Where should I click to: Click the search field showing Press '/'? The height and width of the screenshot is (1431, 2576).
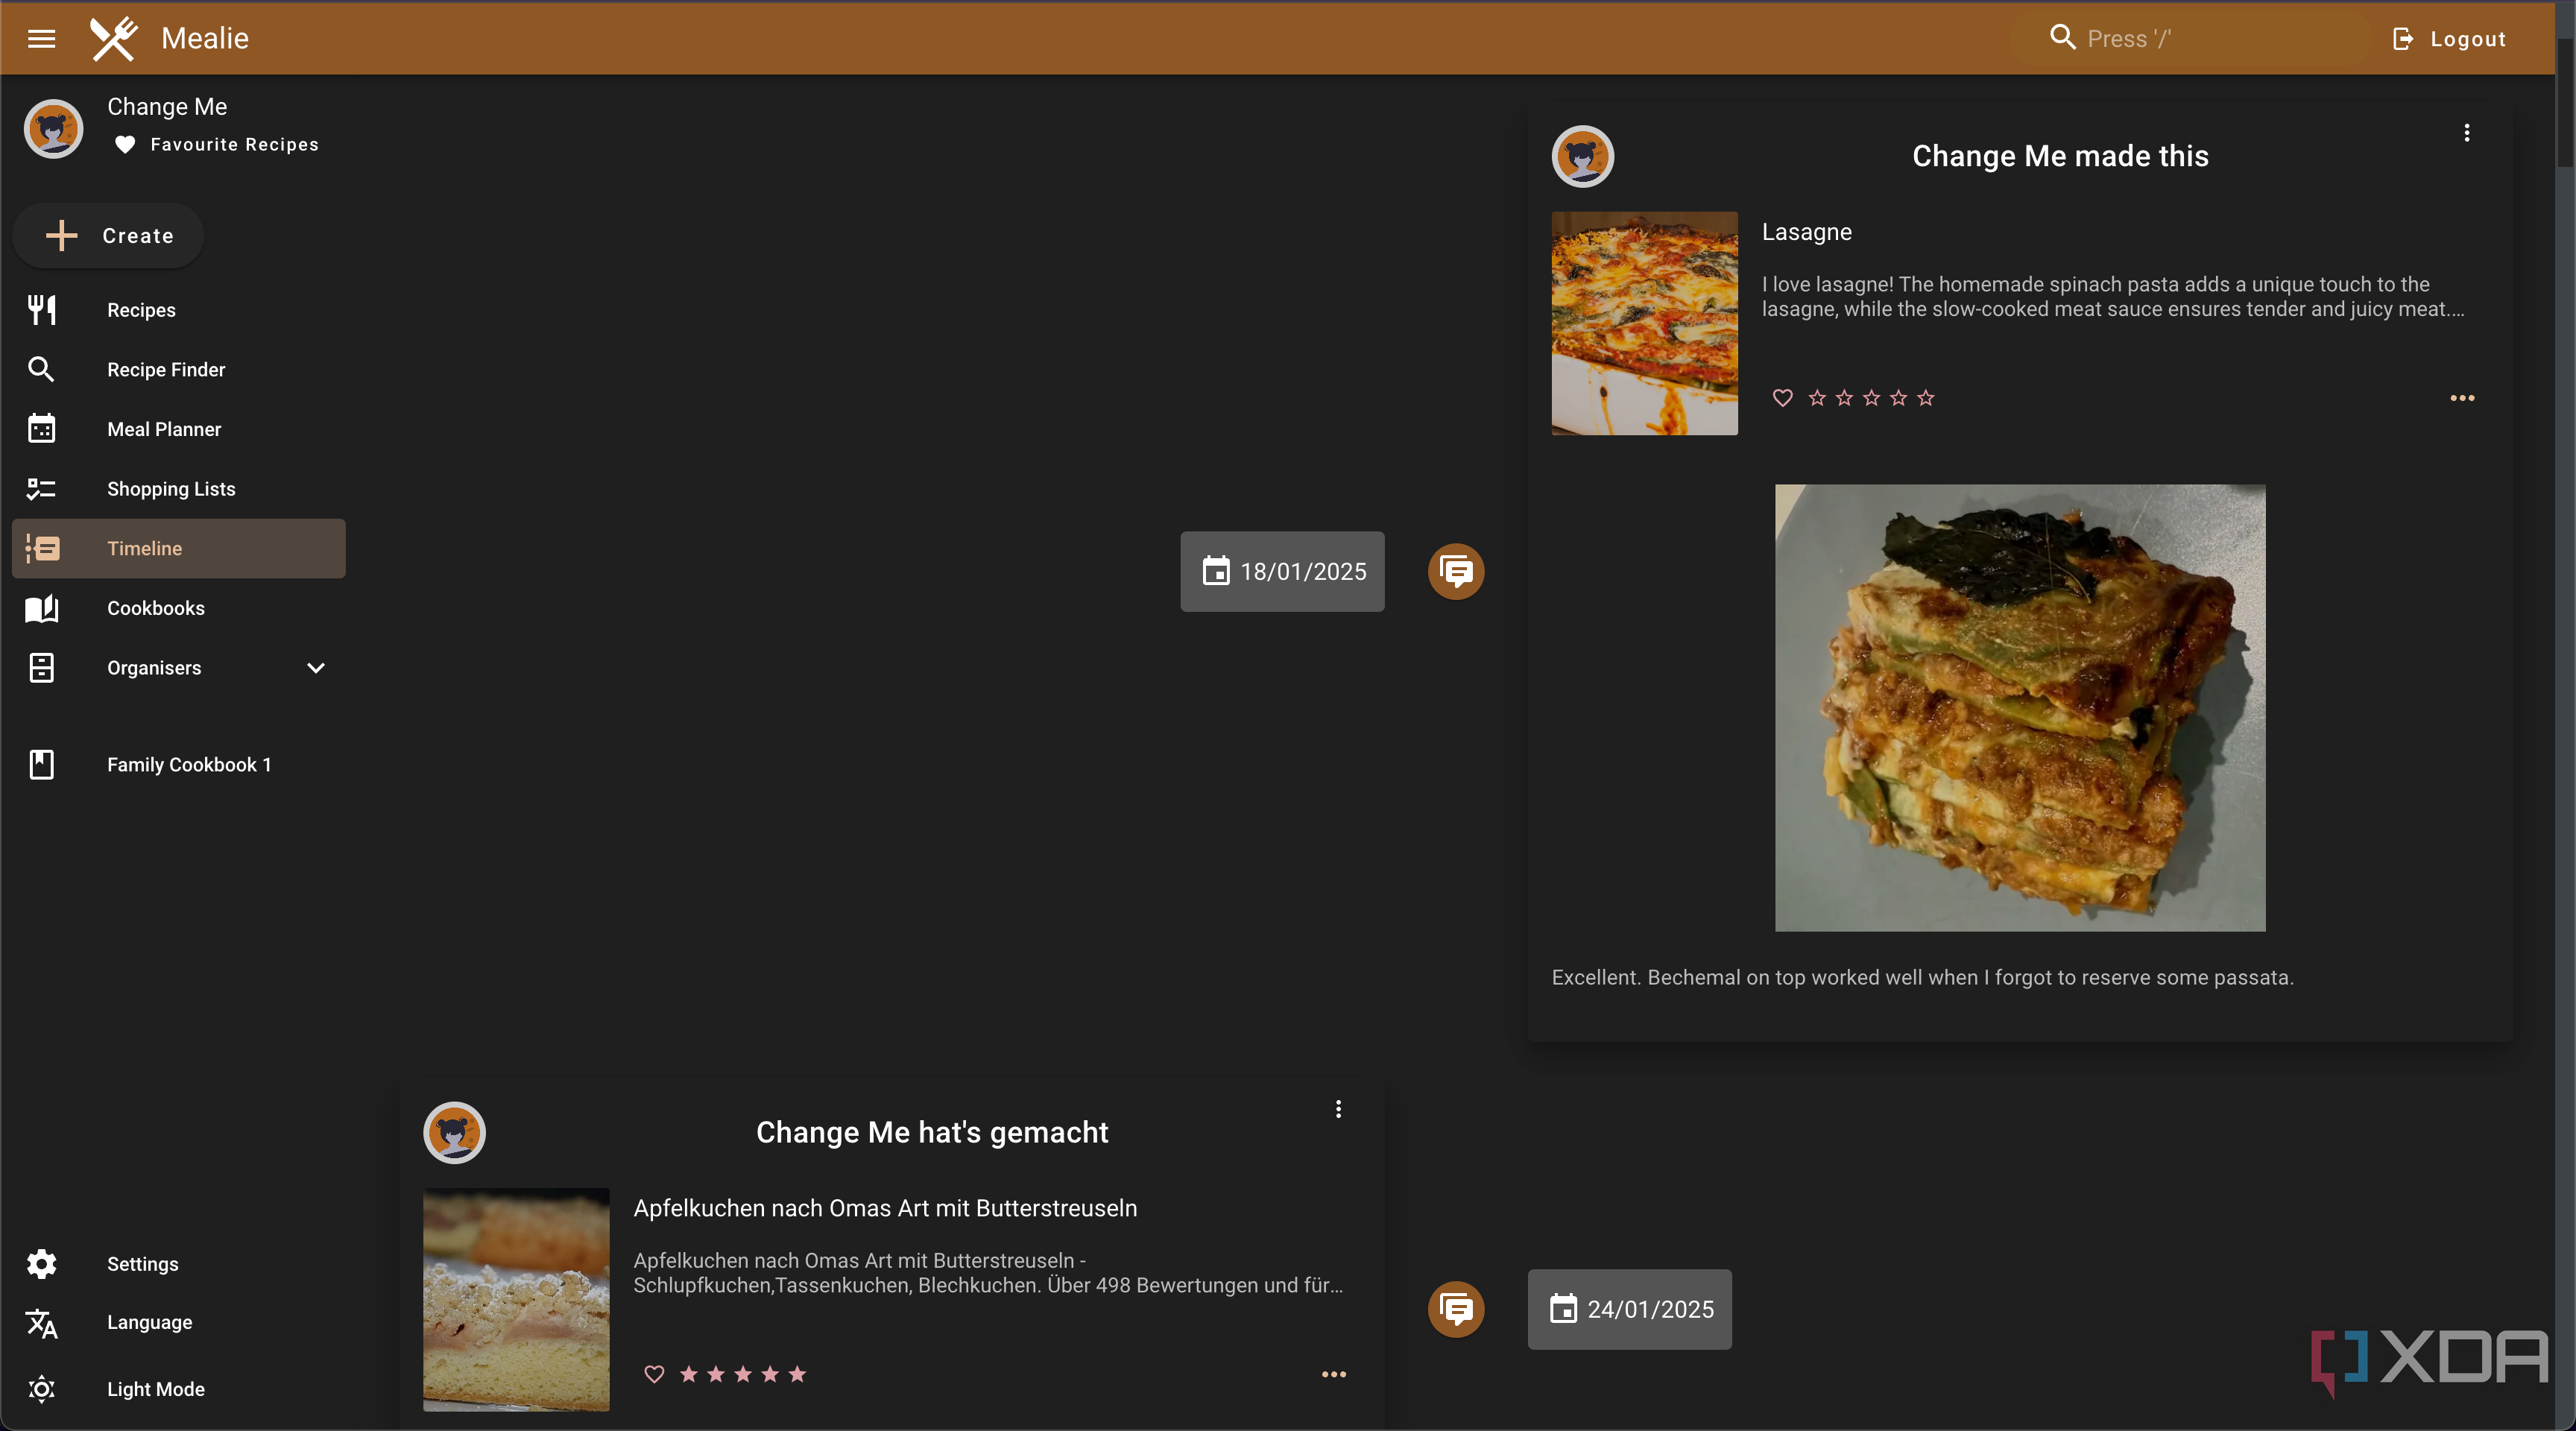coord(2192,38)
